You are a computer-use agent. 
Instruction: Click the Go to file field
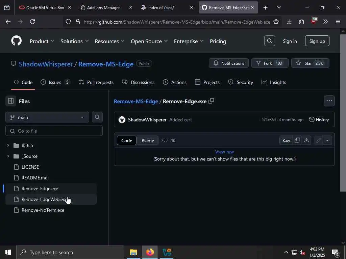pyautogui.click(x=54, y=131)
